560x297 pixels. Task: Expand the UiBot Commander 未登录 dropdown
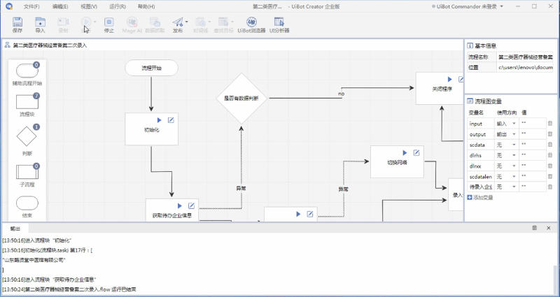501,6
